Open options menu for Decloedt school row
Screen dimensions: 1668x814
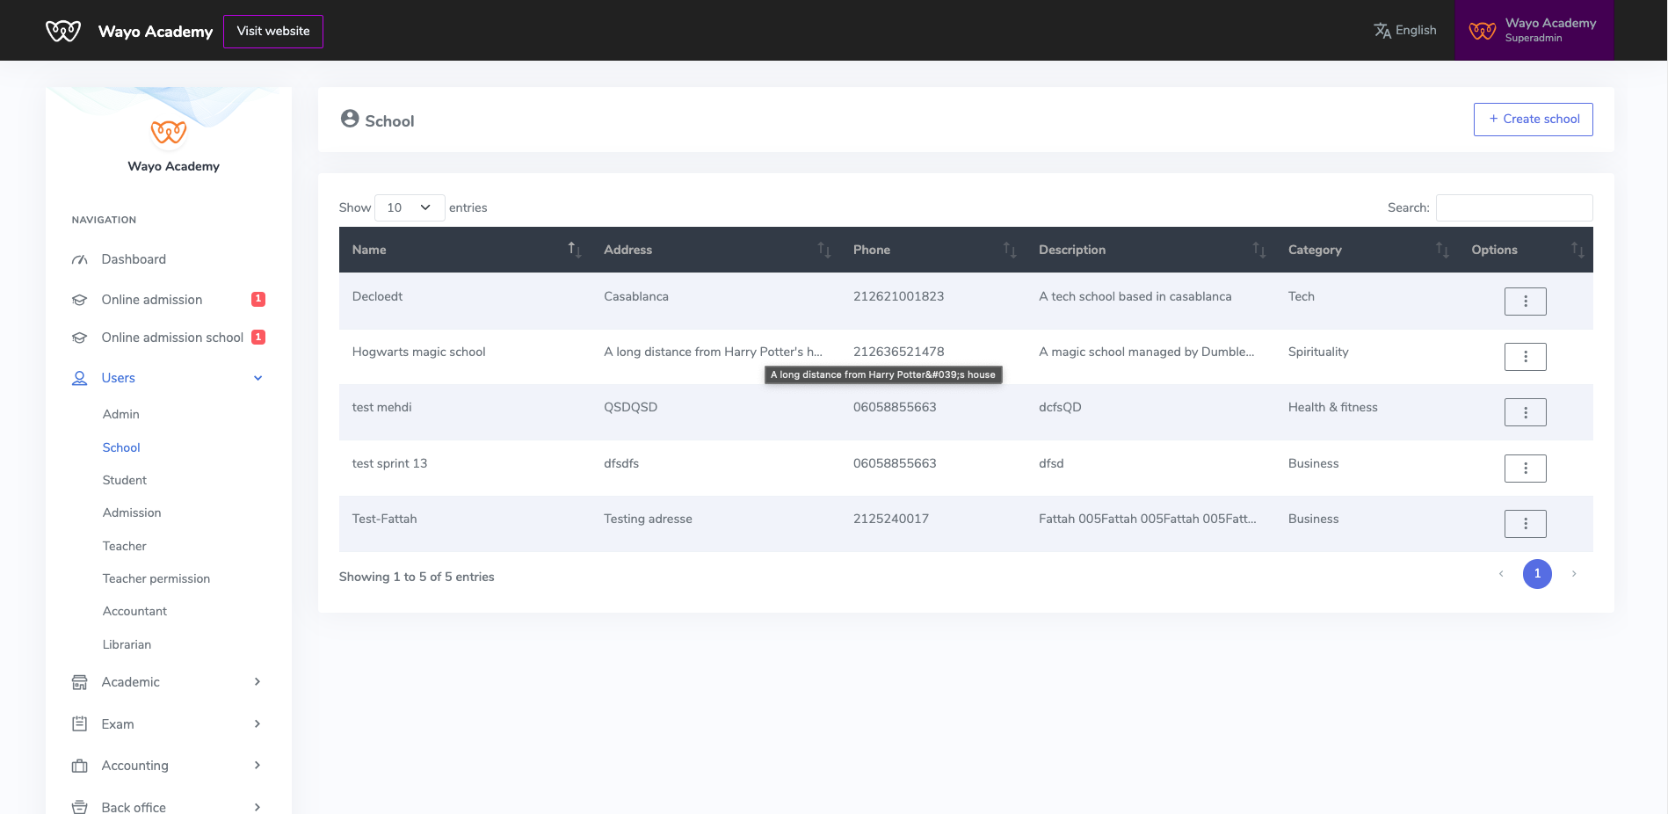[1525, 302]
